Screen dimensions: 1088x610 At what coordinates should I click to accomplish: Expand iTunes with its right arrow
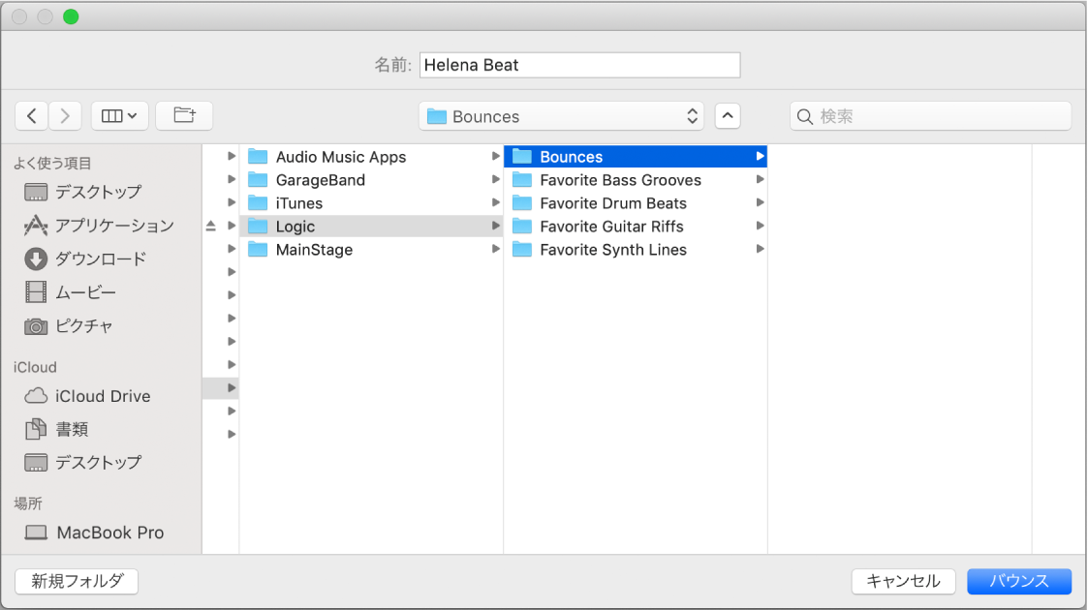click(x=495, y=203)
